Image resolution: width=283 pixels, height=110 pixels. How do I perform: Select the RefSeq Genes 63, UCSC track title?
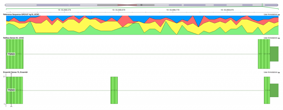(x=14, y=38)
